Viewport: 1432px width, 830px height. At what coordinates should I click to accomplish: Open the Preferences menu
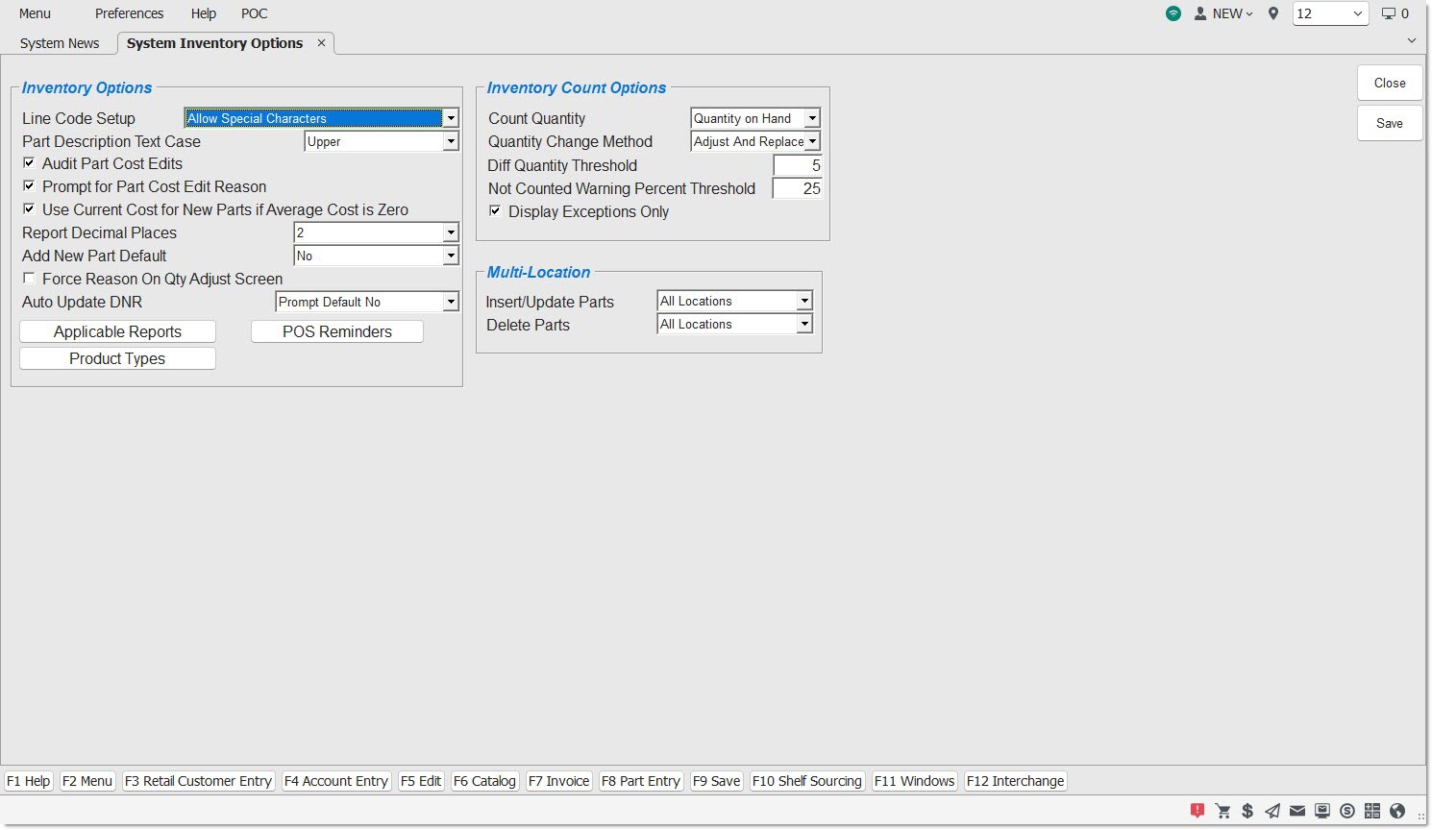pos(129,13)
